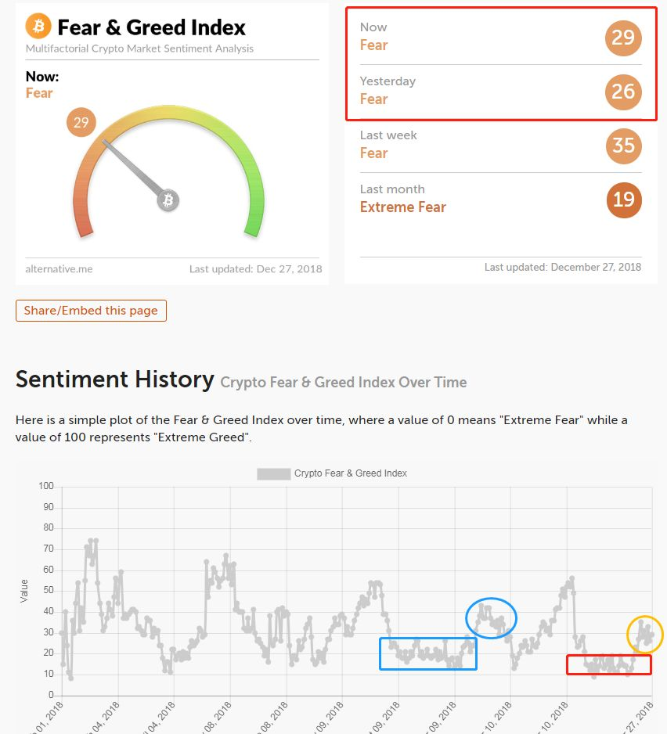Click the alternative.me source text
This screenshot has width=667, height=734.
59,268
